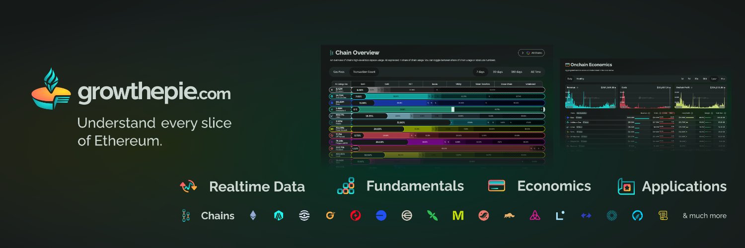This screenshot has width=745, height=248.
Task: Click the Chains label
Action: (x=218, y=216)
